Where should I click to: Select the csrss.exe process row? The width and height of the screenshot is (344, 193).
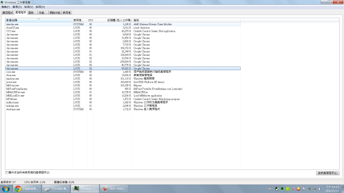pyautogui.click(x=123, y=72)
